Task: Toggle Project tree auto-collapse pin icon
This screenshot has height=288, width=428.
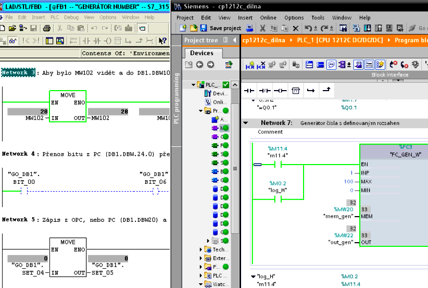Action: 225,40
